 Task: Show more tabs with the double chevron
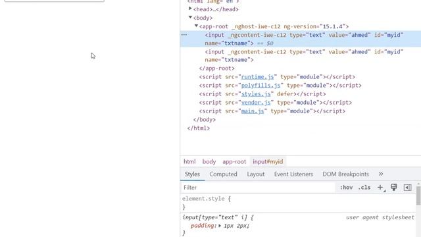(381, 174)
